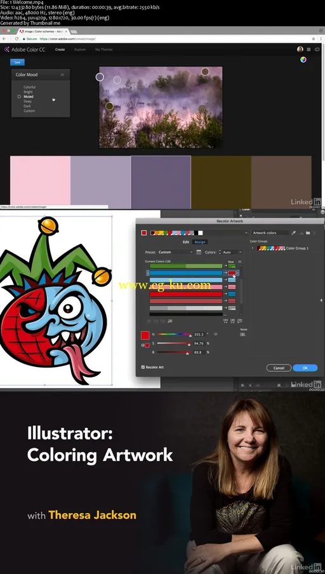
Task: Bookmark page with the browser star icon
Action: click(x=314, y=39)
